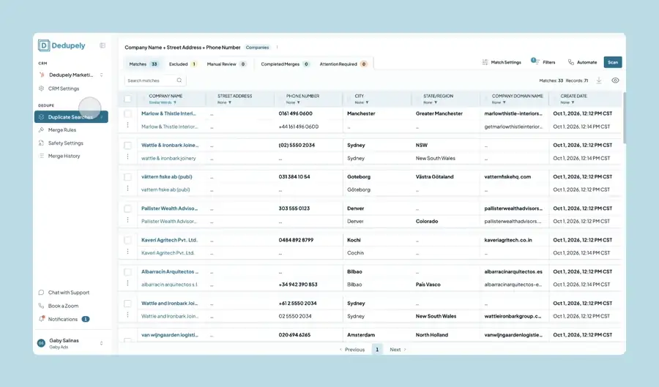Go to Next page
The image size is (659, 387).
398,350
